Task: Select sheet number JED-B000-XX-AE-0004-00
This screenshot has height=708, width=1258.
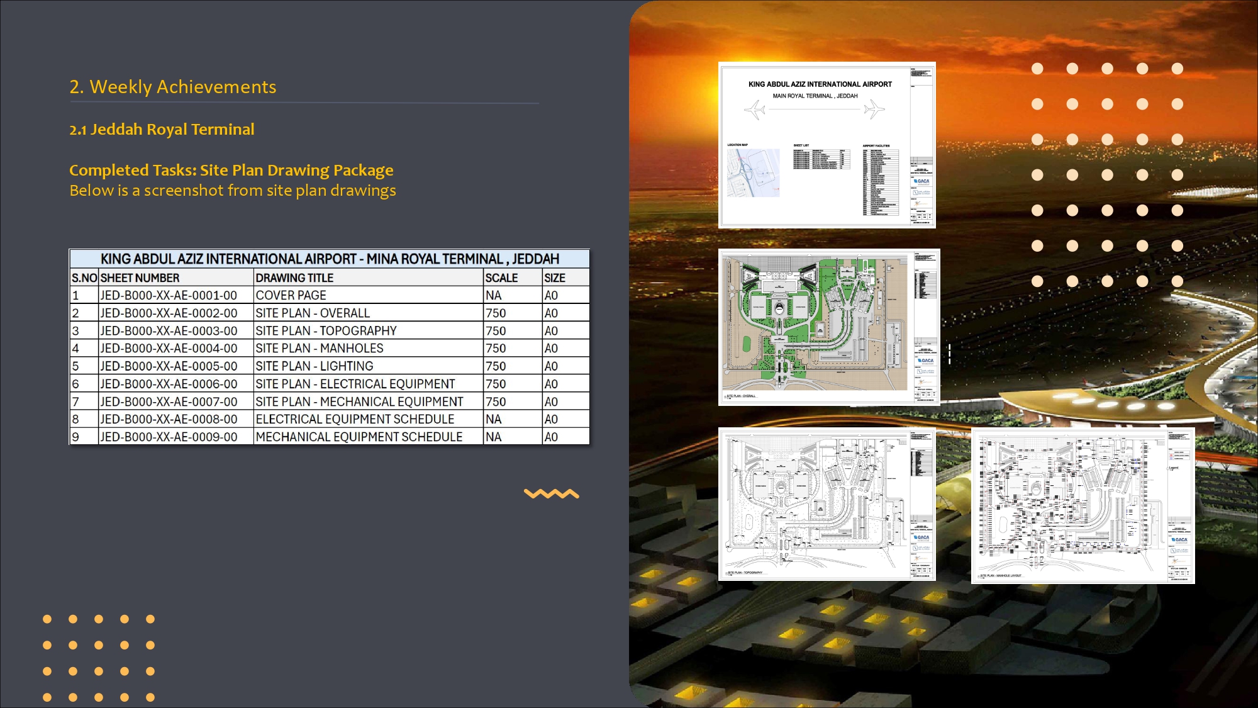Action: (176, 348)
